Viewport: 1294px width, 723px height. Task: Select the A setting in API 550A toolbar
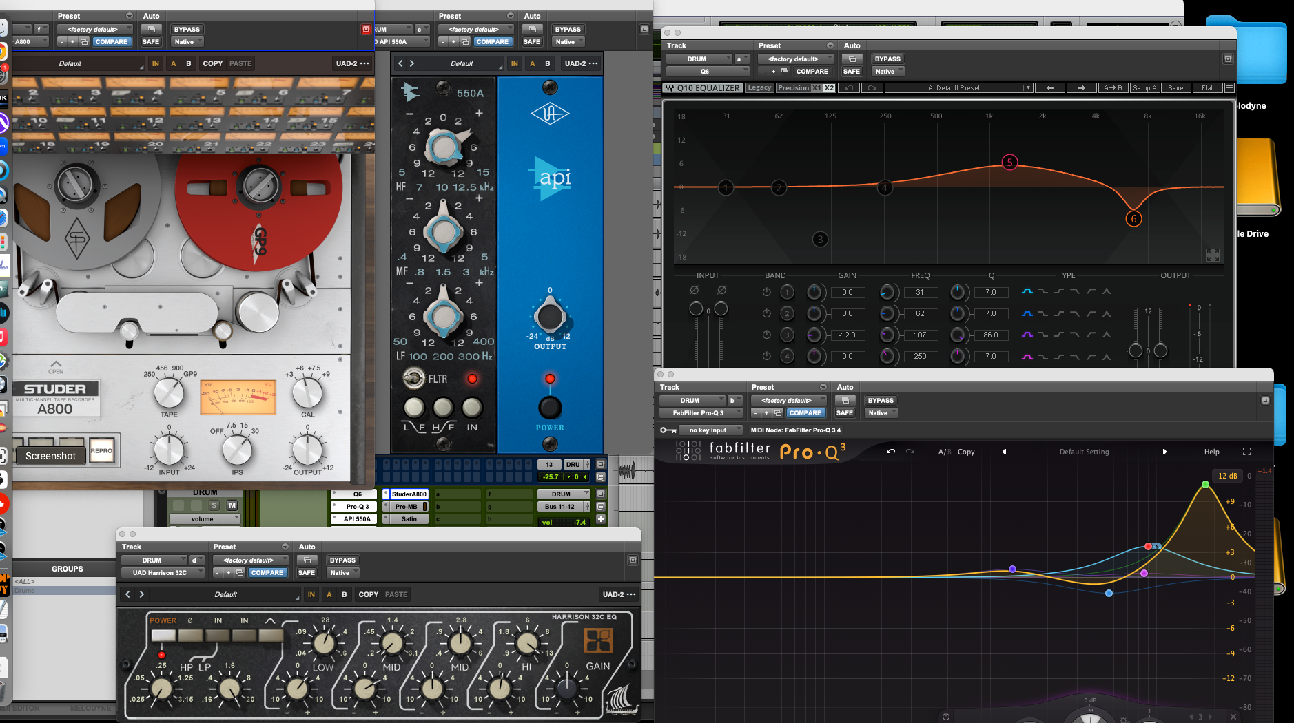pyautogui.click(x=532, y=63)
